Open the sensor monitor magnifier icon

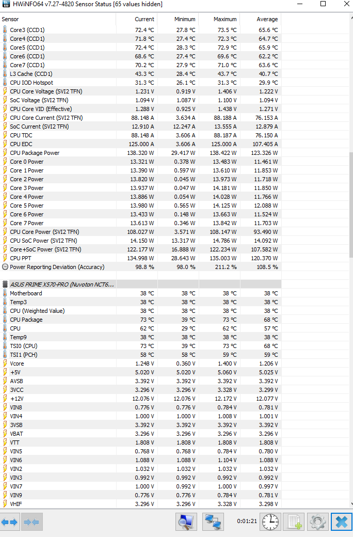point(186,522)
